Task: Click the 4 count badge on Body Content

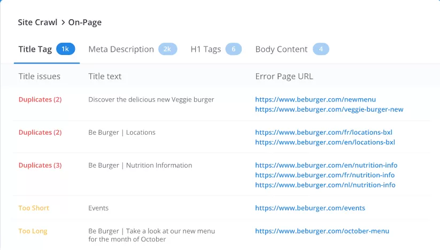Action: [321, 49]
